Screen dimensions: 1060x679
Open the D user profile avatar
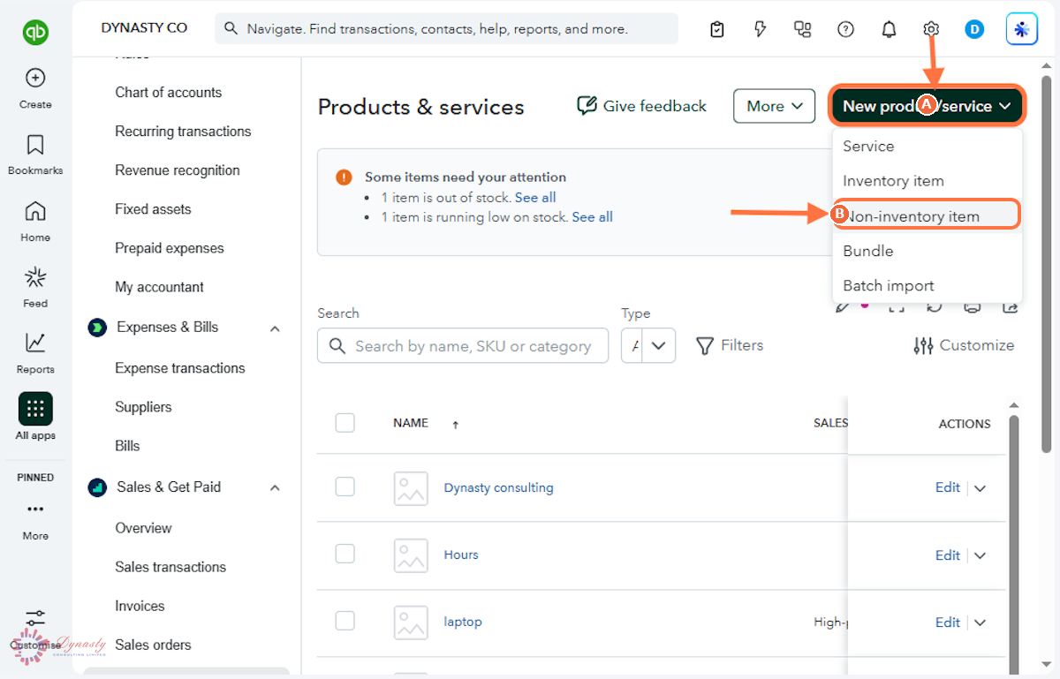coord(974,29)
